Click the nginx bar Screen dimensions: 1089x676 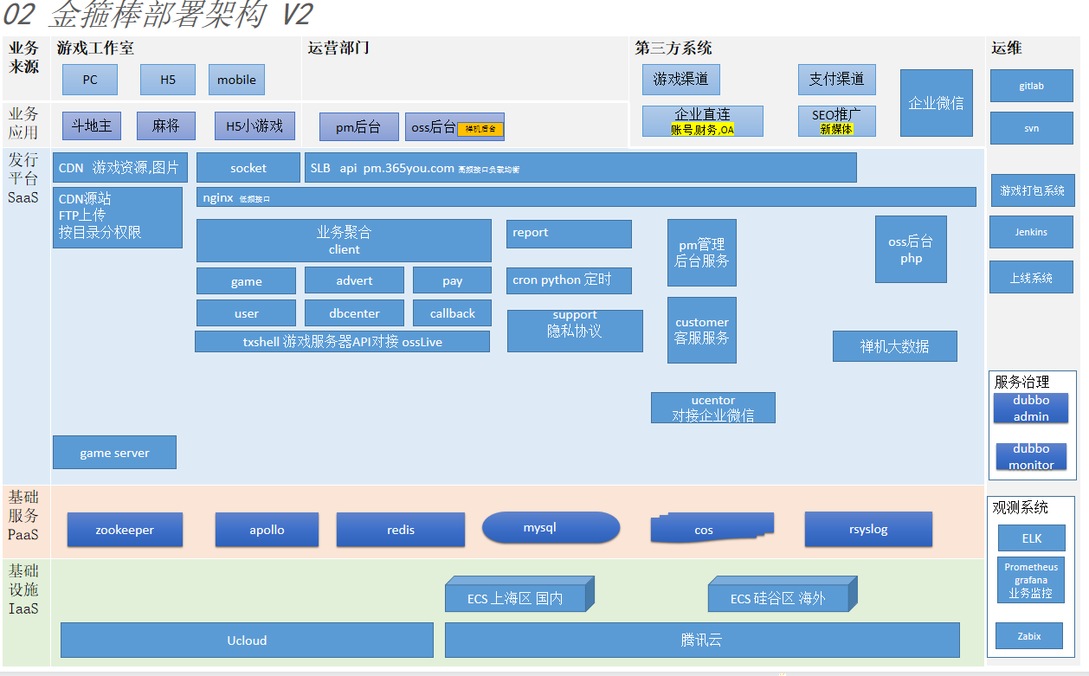(x=586, y=197)
